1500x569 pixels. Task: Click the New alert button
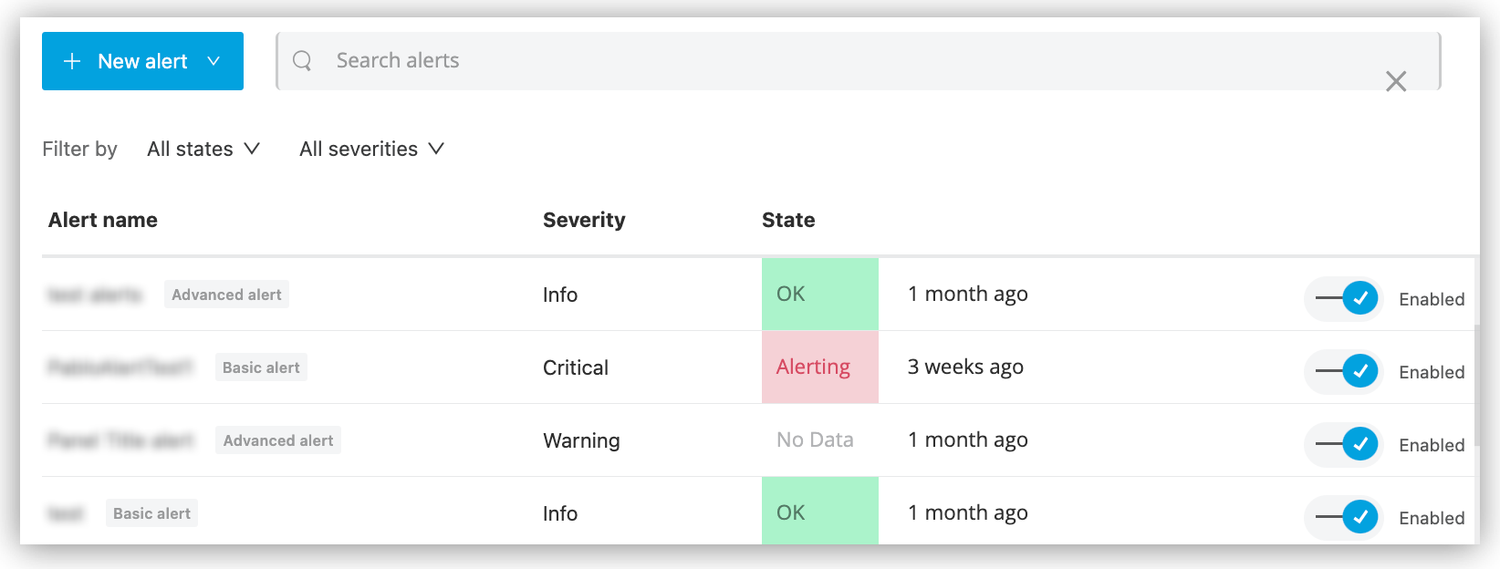[142, 61]
